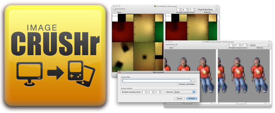
Task: Click the Zoom label in CornellRoom window
Action: click(x=119, y=12)
